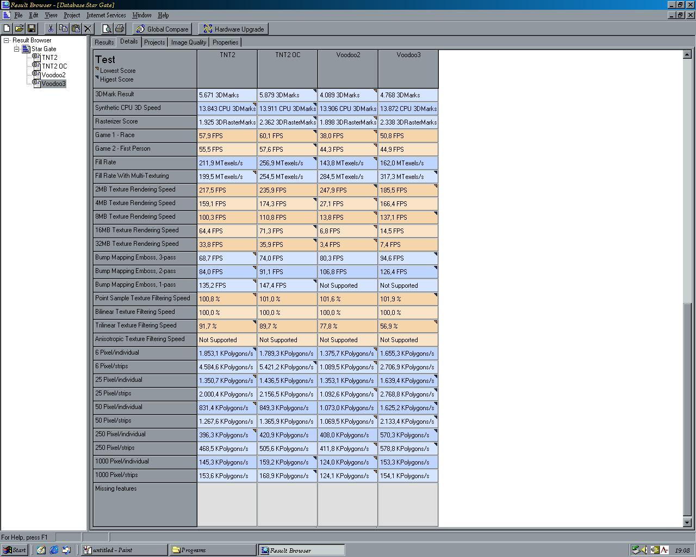Open the Window menu
This screenshot has width=696, height=557.
pyautogui.click(x=142, y=15)
